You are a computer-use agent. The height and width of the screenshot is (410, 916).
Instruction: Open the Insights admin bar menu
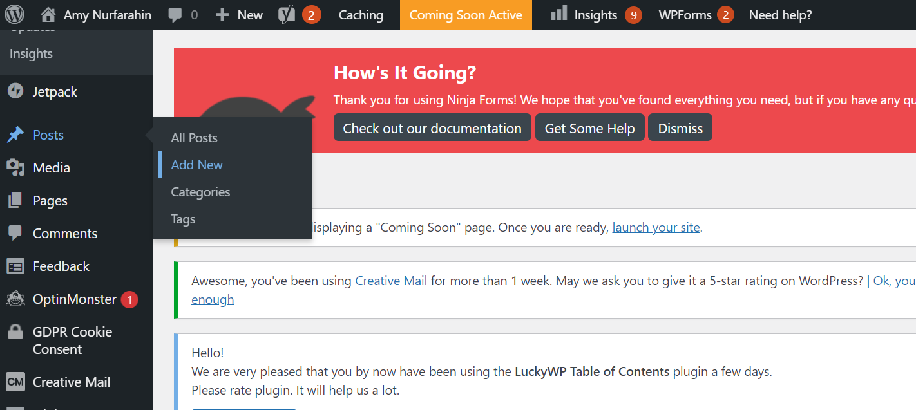click(x=596, y=15)
